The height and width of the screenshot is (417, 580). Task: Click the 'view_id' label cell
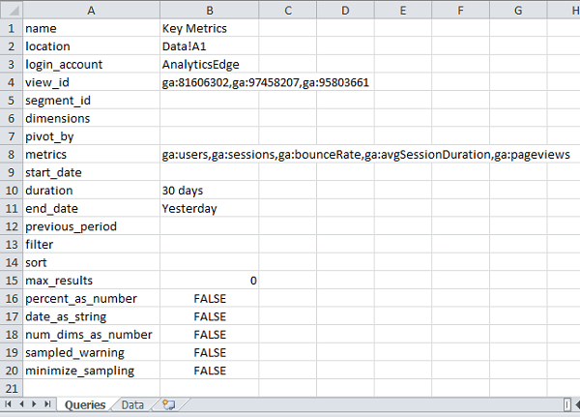pos(92,82)
